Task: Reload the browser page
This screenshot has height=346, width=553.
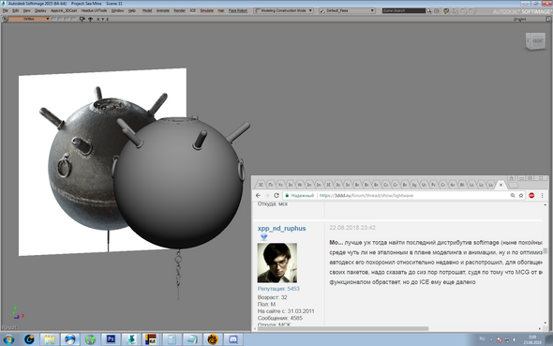Action: 276,195
